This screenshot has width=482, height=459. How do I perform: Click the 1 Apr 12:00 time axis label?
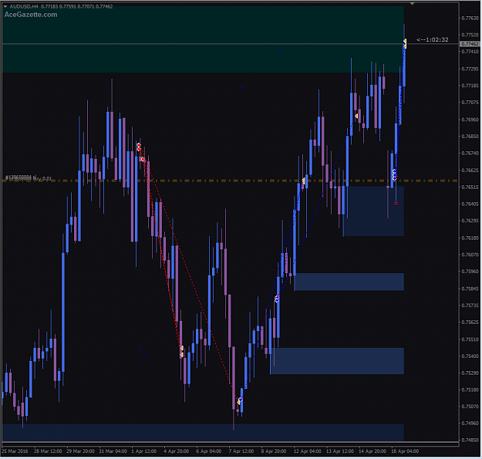pos(144,451)
